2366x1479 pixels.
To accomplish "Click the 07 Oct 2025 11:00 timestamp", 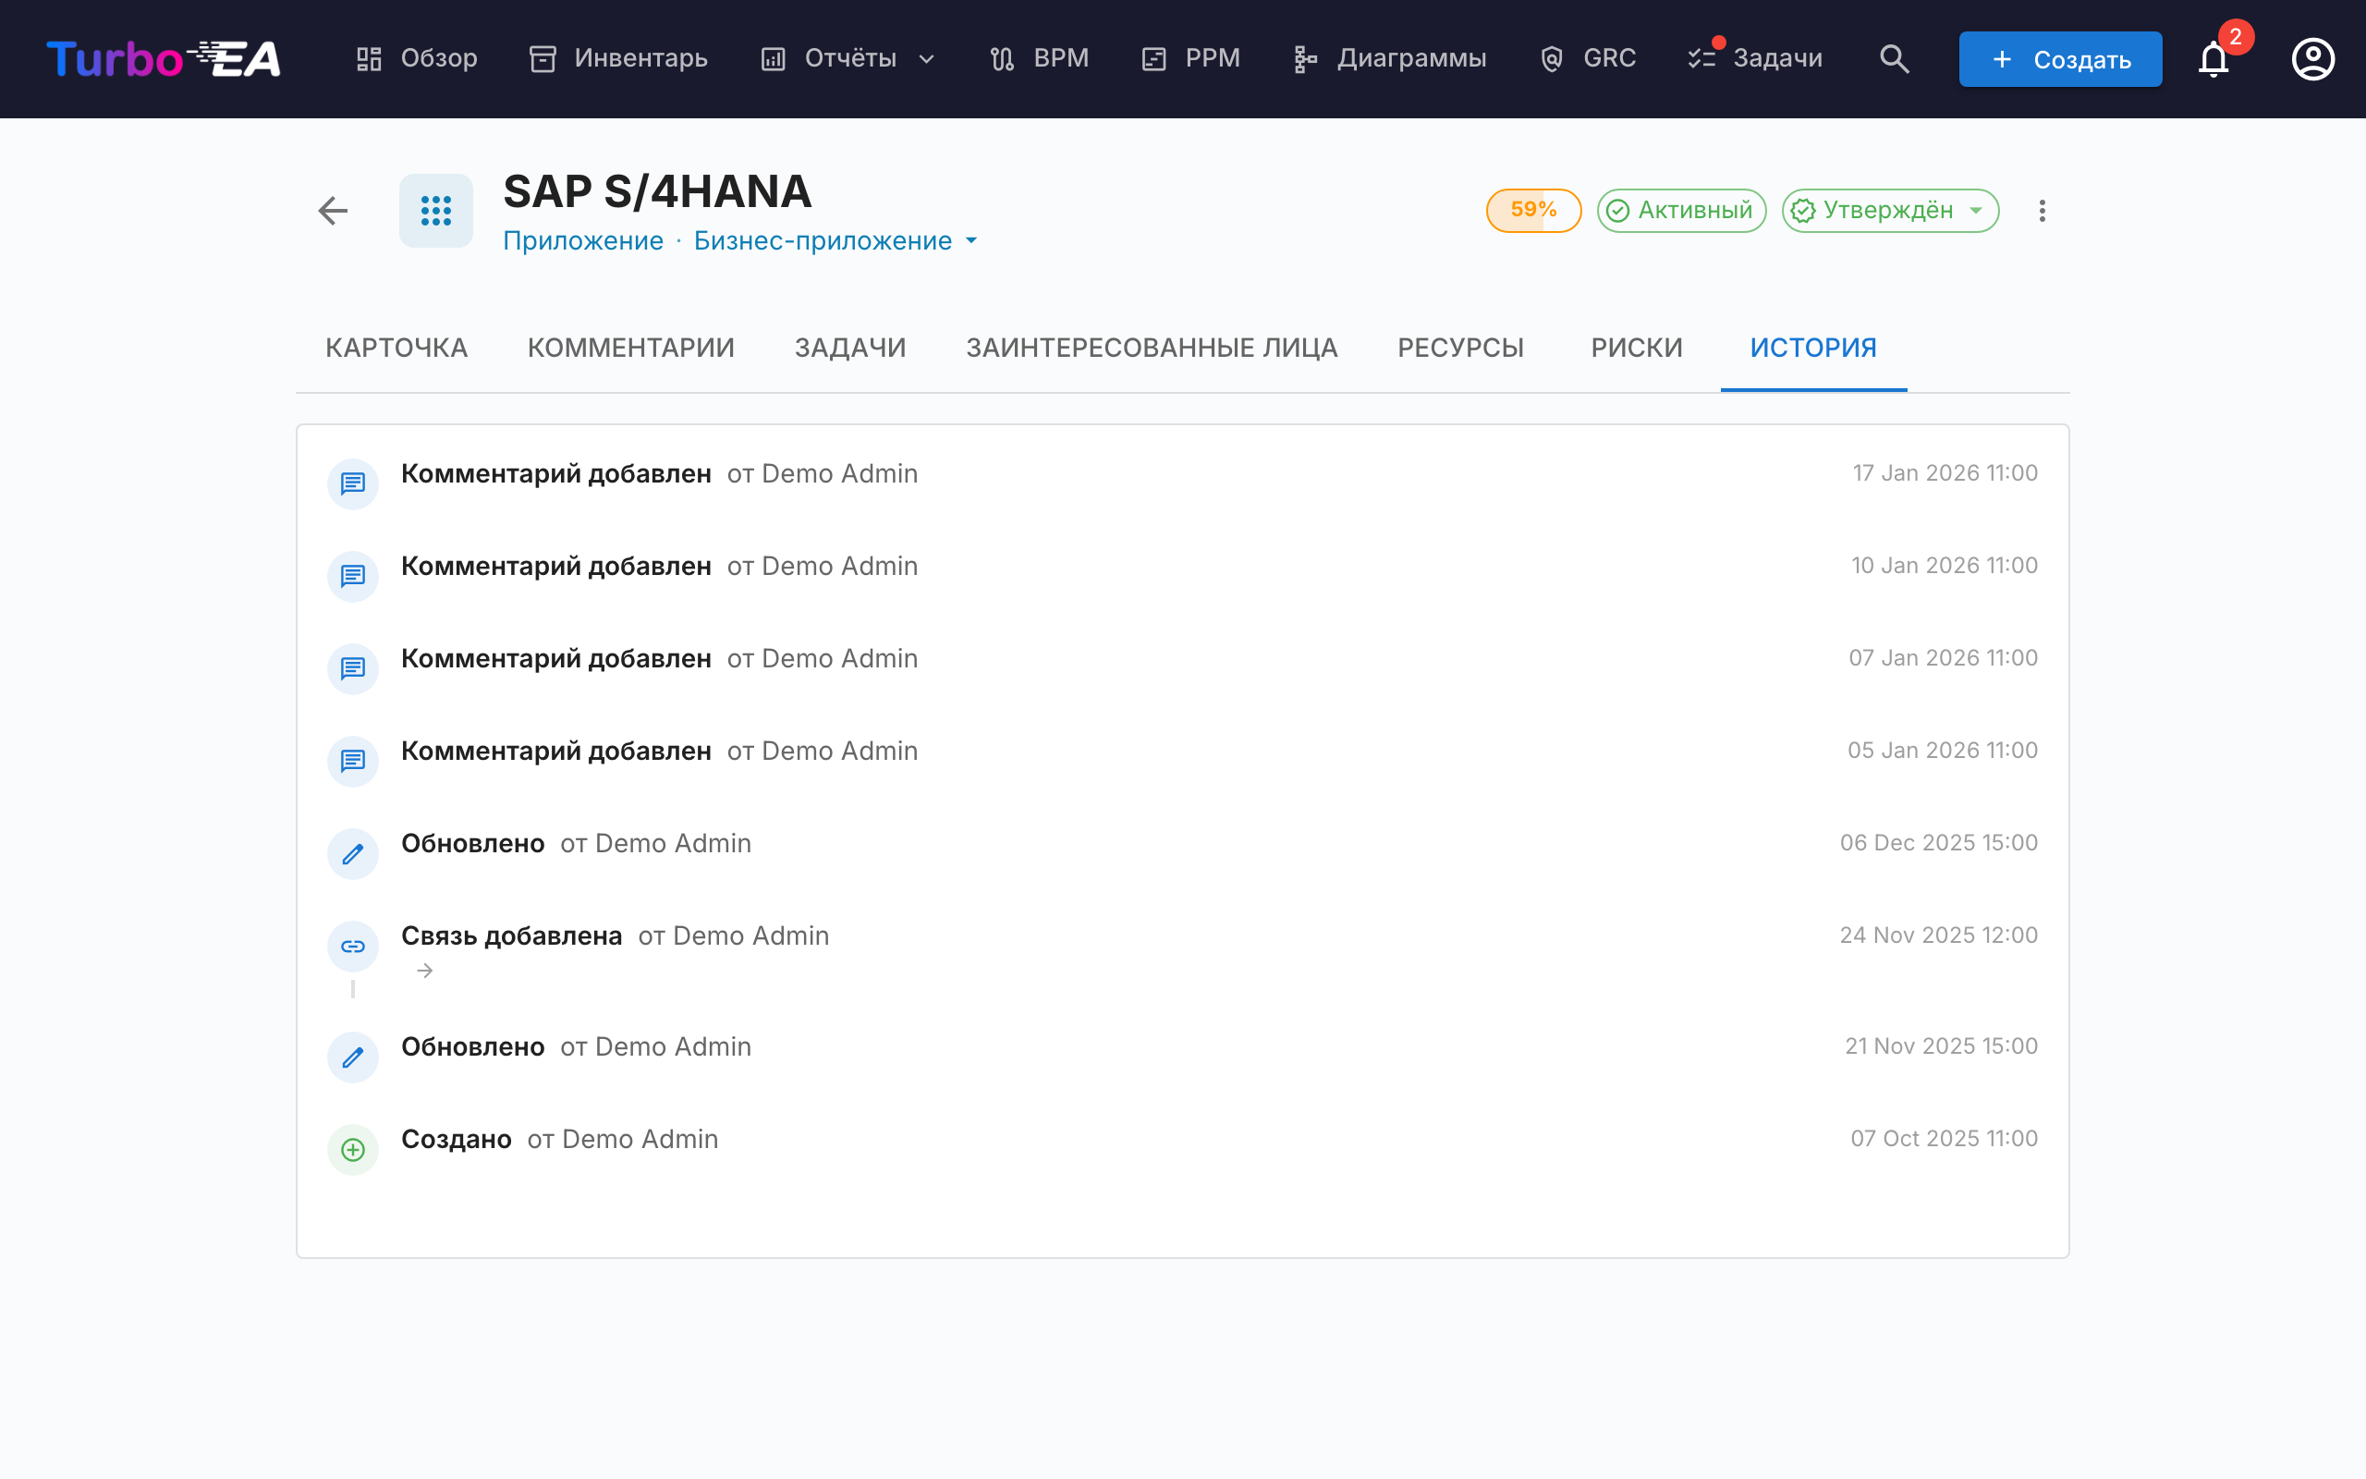I will (1944, 1139).
